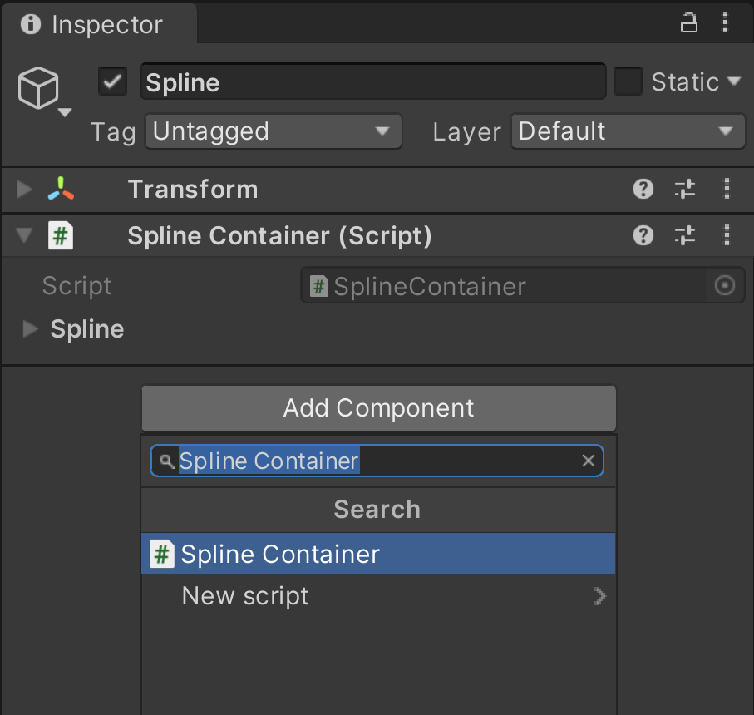Open the Inspector panel context menu icon

pyautogui.click(x=726, y=22)
